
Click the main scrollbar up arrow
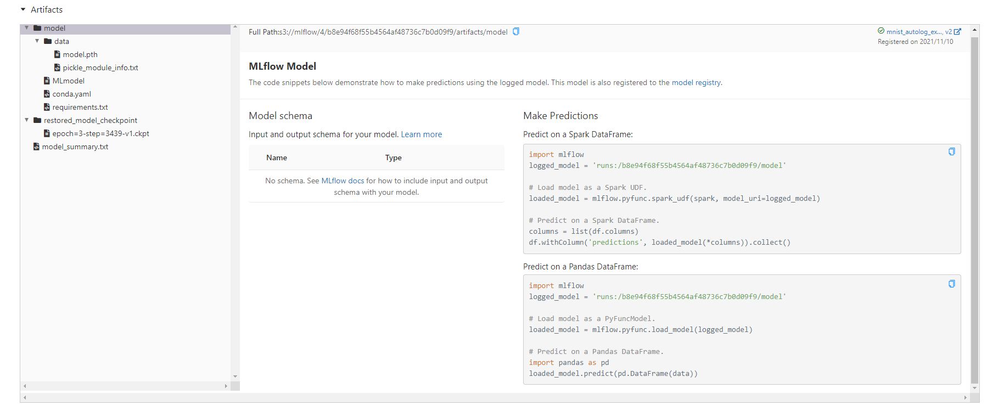[x=975, y=30]
